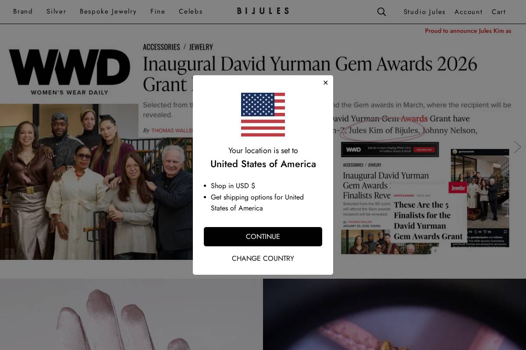
Task: Click the CONTINUE button
Action: [x=263, y=237]
